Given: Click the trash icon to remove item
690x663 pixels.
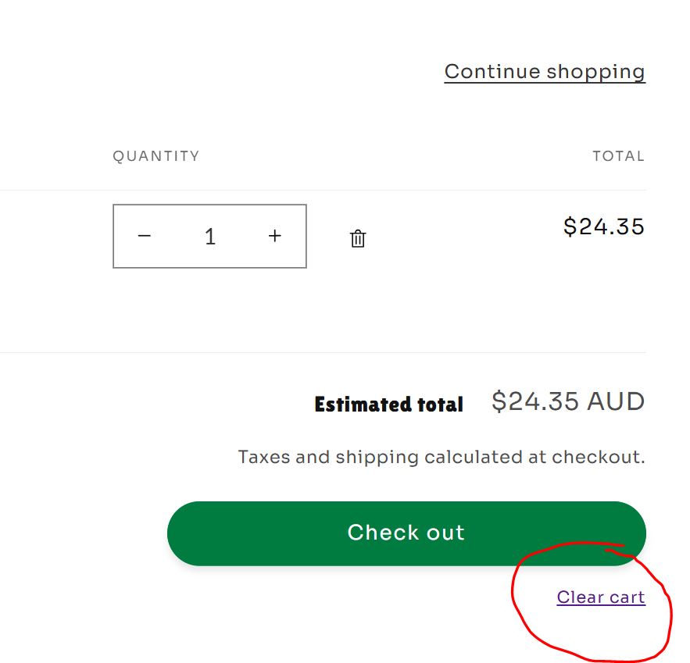Looking at the screenshot, I should (x=358, y=238).
